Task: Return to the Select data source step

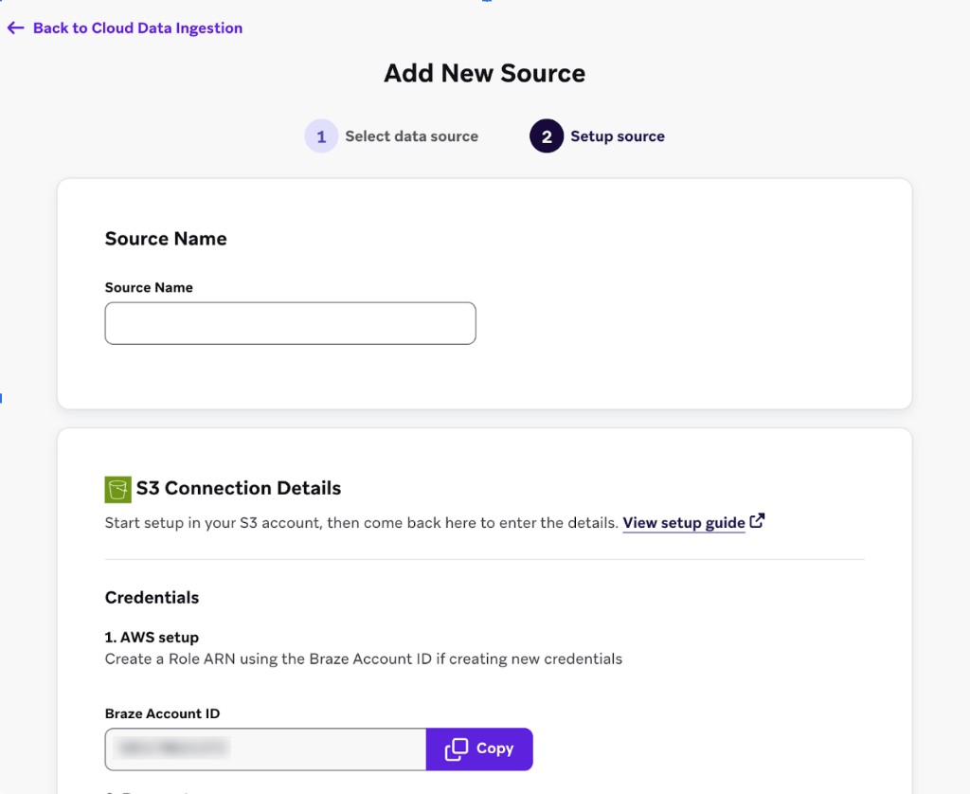Action: [x=411, y=136]
